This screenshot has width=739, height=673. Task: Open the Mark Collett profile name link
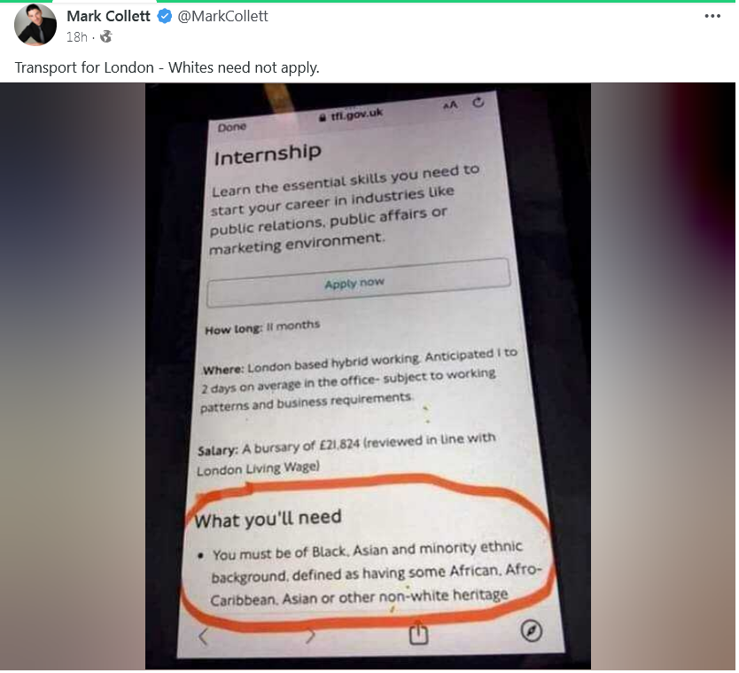tap(109, 17)
